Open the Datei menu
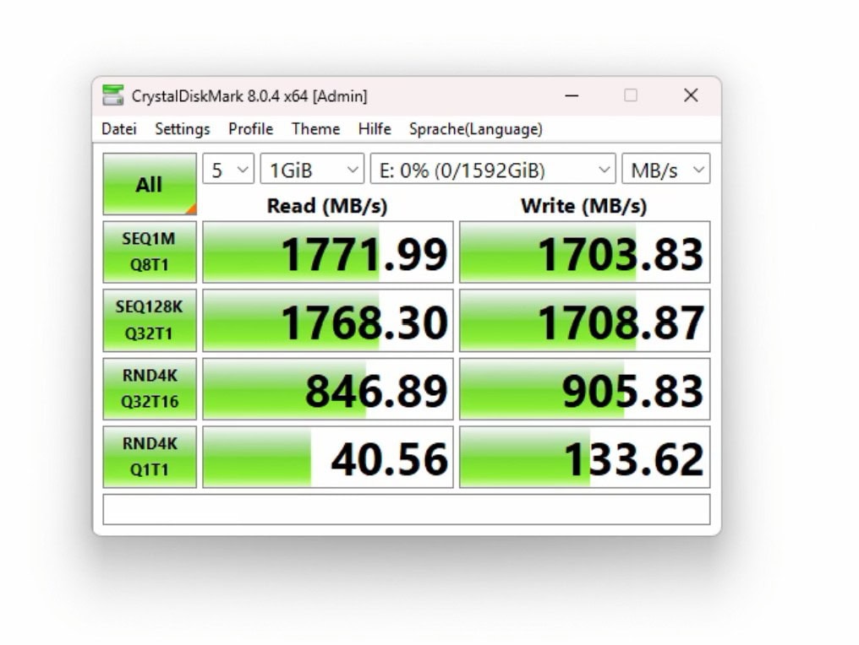Viewport: 859px width, 645px height. (x=119, y=129)
